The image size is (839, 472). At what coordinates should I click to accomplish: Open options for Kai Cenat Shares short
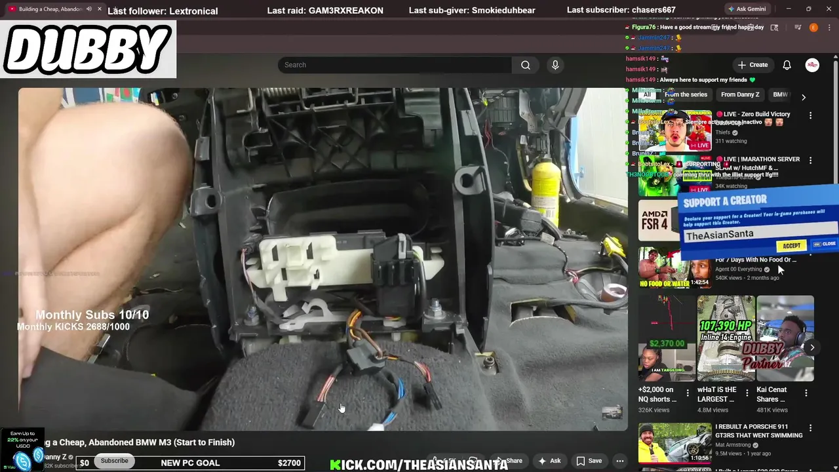(x=806, y=393)
